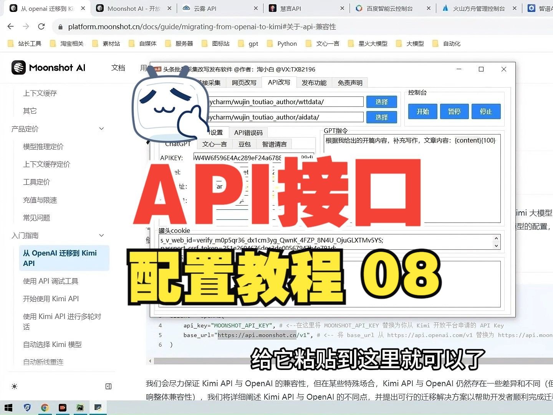
Task: Start the task with the 开始 button
Action: pos(423,111)
